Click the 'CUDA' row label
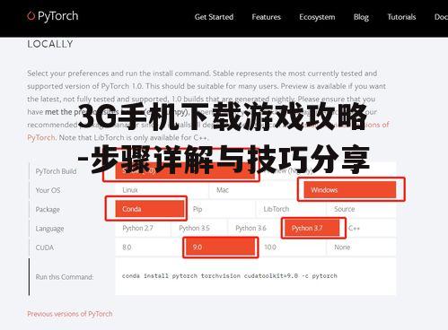The image size is (448, 330). 45,247
